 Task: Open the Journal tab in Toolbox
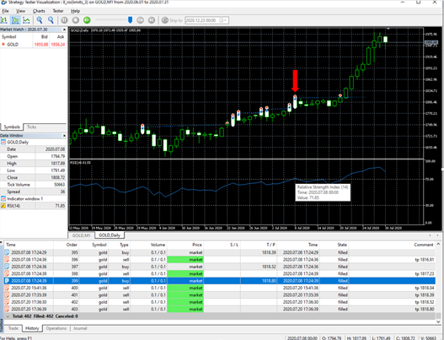pos(80,328)
